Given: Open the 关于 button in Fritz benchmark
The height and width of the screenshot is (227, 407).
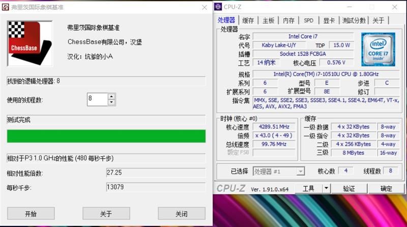Looking at the screenshot, I should [x=106, y=213].
